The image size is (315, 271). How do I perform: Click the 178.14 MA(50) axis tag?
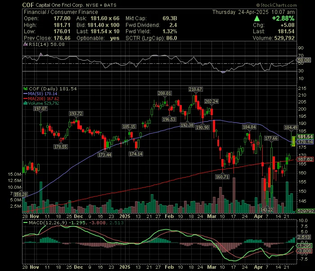305,142
